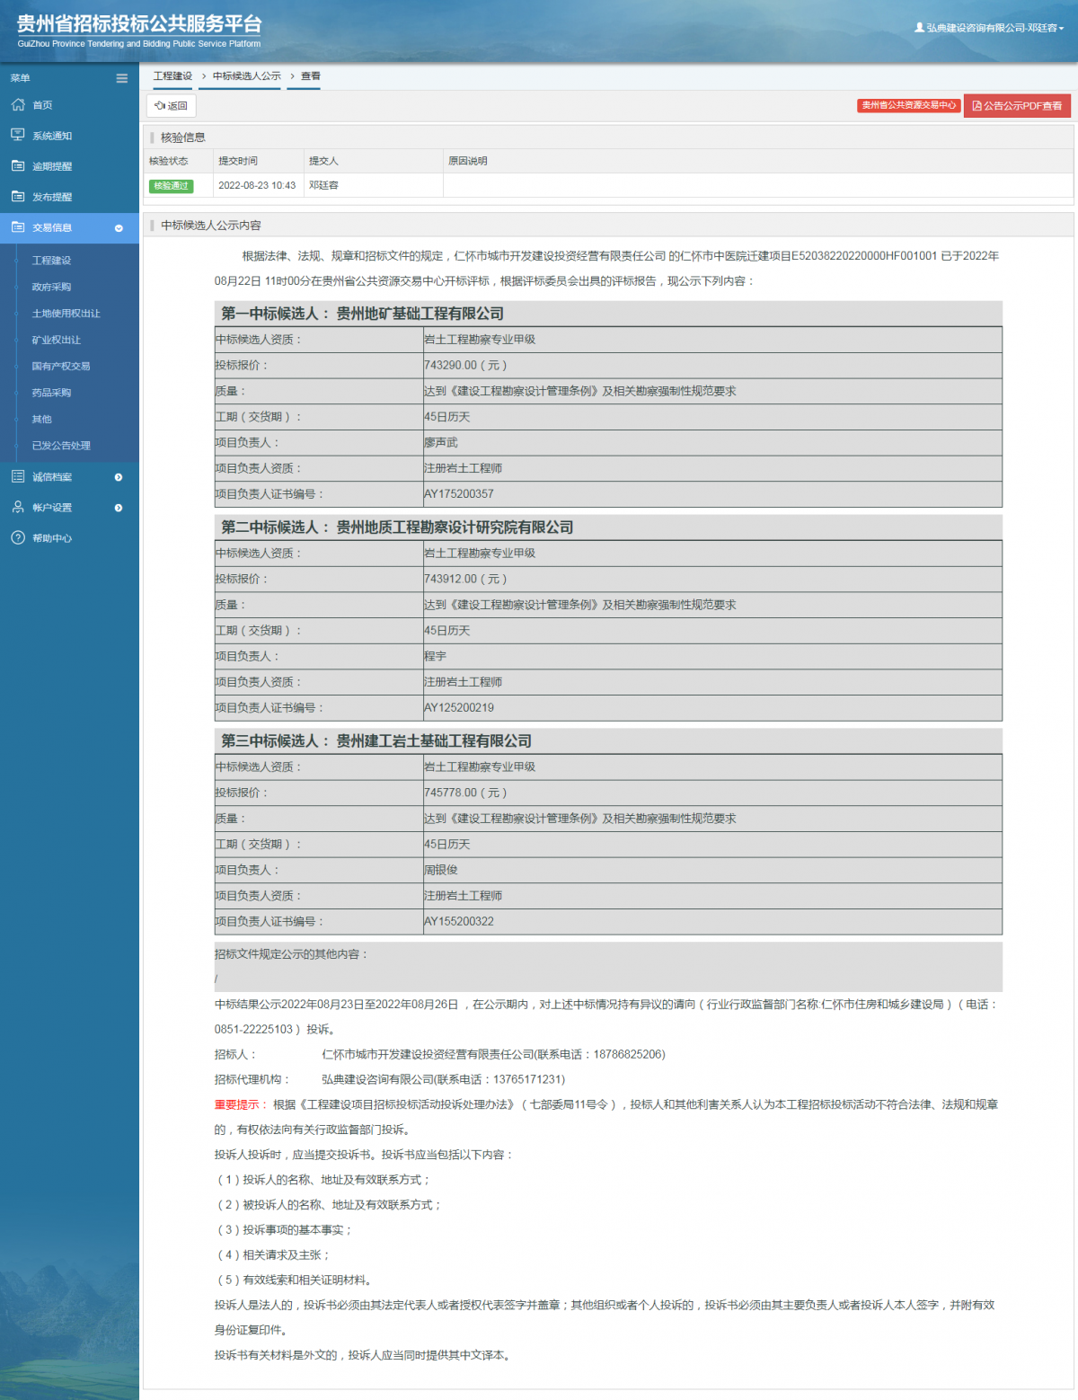This screenshot has height=1400, width=1078.
Task: Click the red 重要提示 label
Action: pyautogui.click(x=236, y=1104)
